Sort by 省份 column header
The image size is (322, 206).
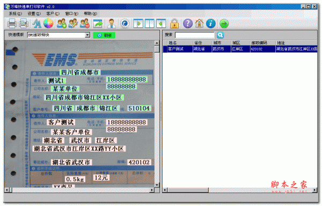pyautogui.click(x=202, y=43)
